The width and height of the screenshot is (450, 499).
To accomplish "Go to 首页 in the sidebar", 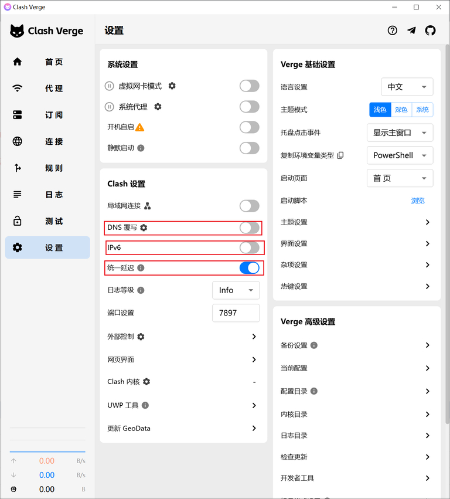I will point(47,62).
